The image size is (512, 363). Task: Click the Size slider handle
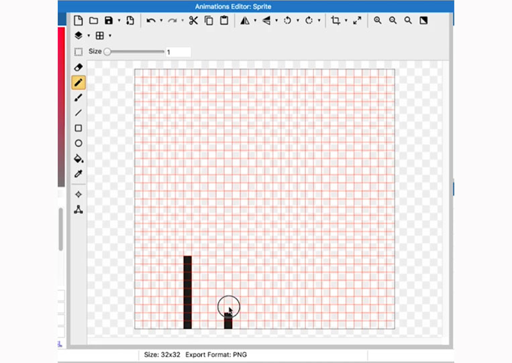(x=107, y=52)
